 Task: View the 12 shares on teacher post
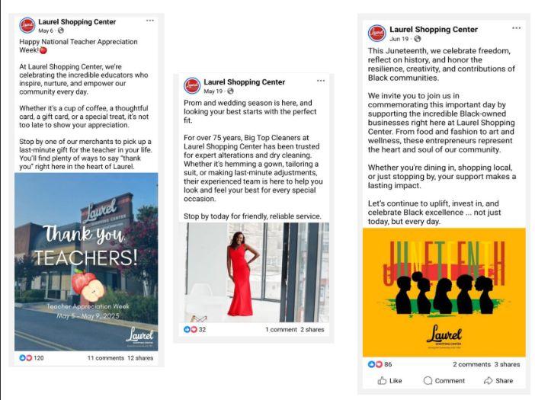[140, 358]
